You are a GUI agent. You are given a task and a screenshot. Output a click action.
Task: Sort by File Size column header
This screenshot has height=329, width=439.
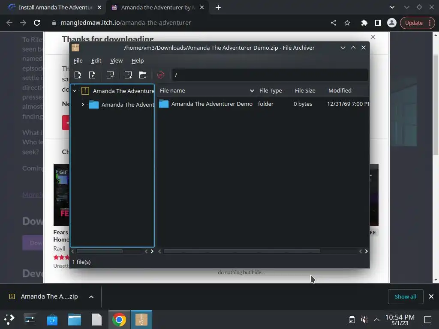(305, 91)
